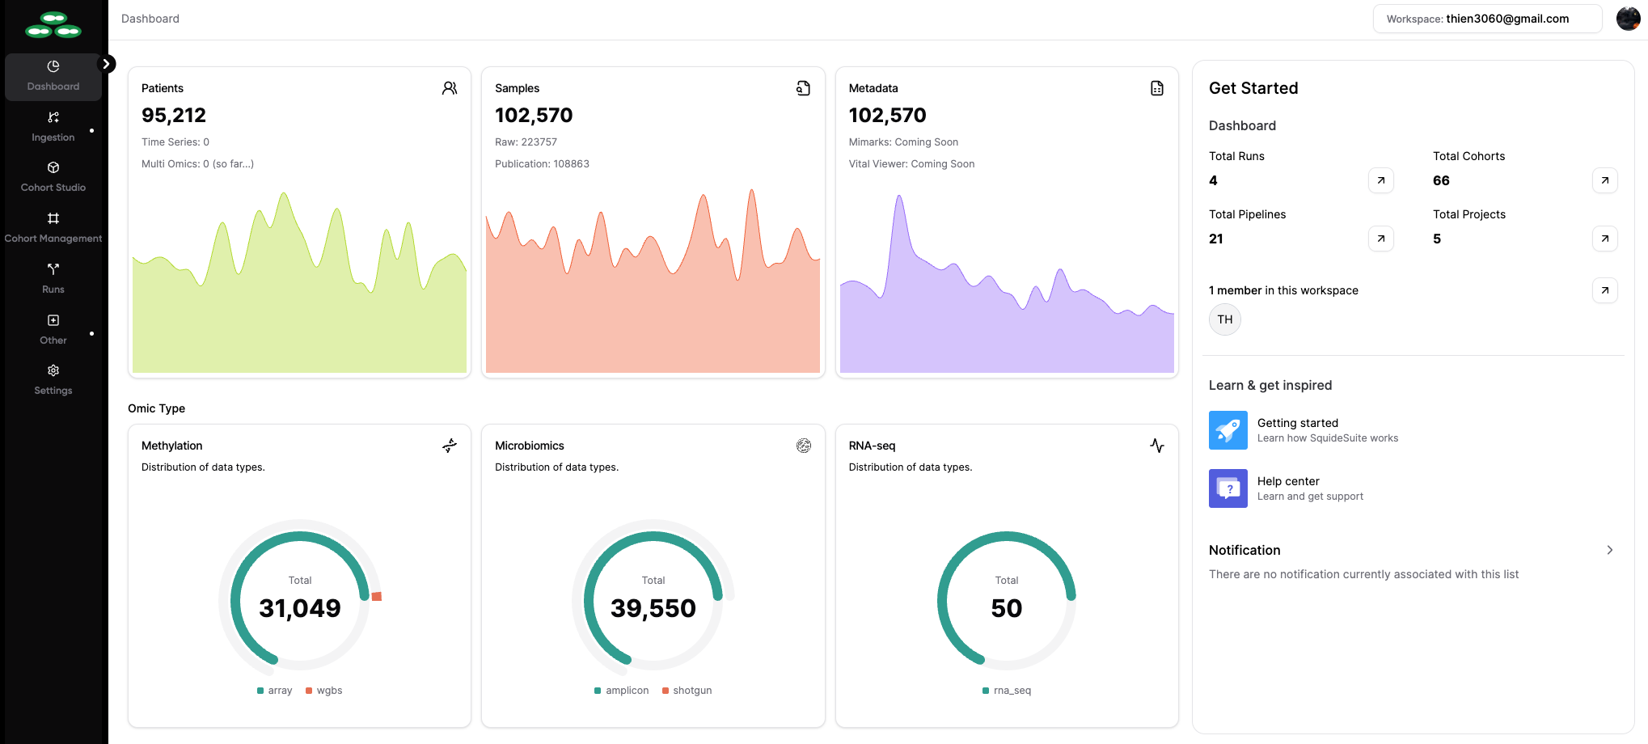This screenshot has height=744, width=1648.
Task: Open Settings via the gear icon
Action: (53, 370)
